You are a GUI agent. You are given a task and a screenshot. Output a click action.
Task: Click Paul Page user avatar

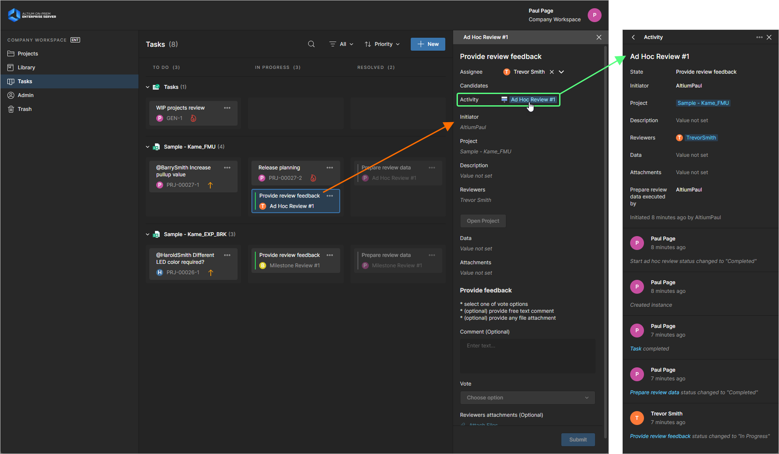coord(594,15)
